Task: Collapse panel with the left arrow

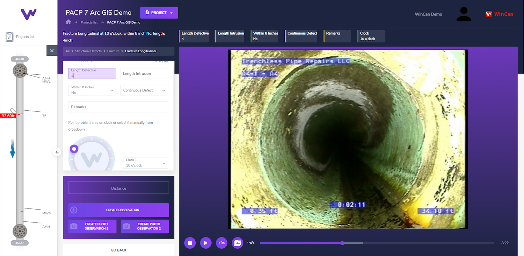Action: (58, 152)
